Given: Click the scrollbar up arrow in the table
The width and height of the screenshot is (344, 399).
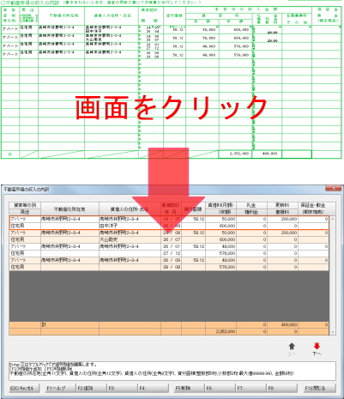Looking at the screenshot, I should click(x=332, y=219).
